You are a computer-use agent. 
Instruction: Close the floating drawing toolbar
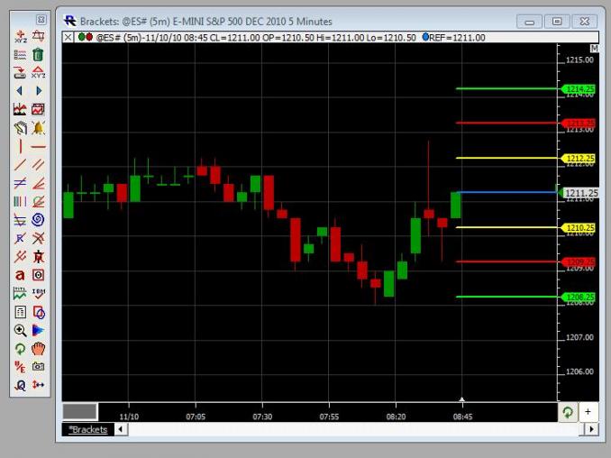[41, 19]
